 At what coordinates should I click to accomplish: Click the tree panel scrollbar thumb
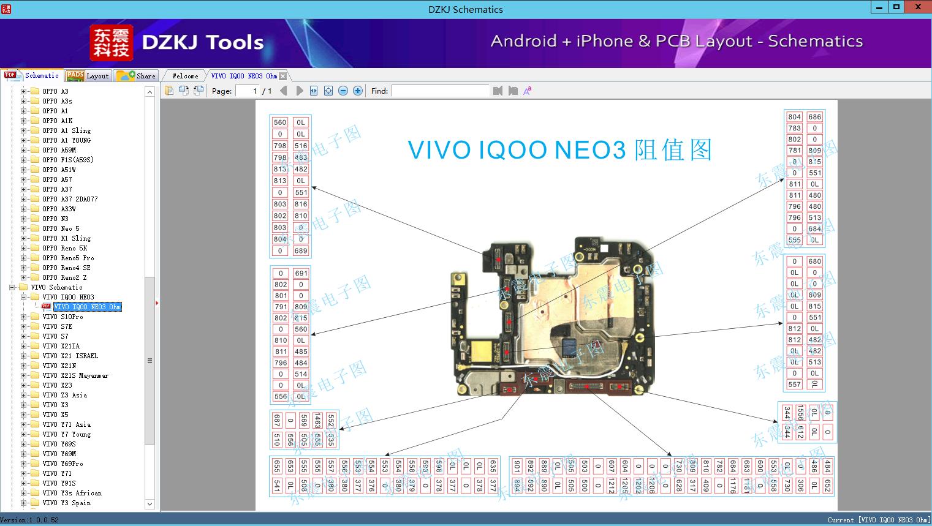[x=150, y=361]
